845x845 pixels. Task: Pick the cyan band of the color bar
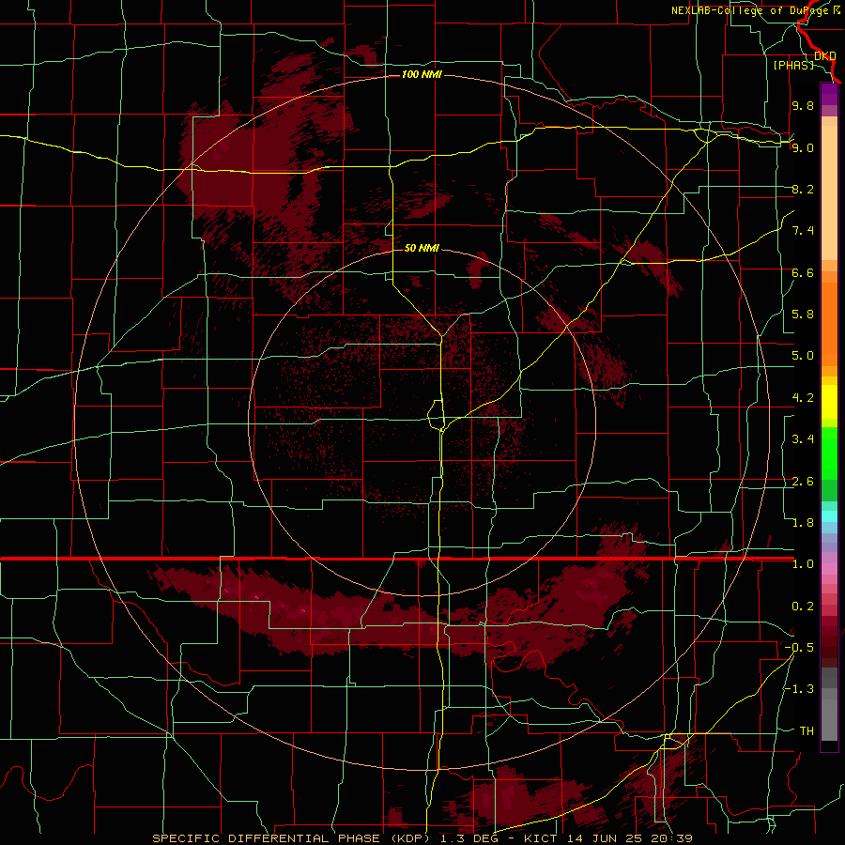[x=829, y=516]
